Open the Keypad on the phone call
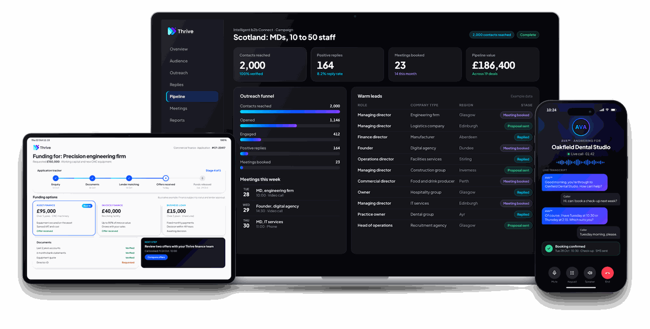 tap(572, 273)
